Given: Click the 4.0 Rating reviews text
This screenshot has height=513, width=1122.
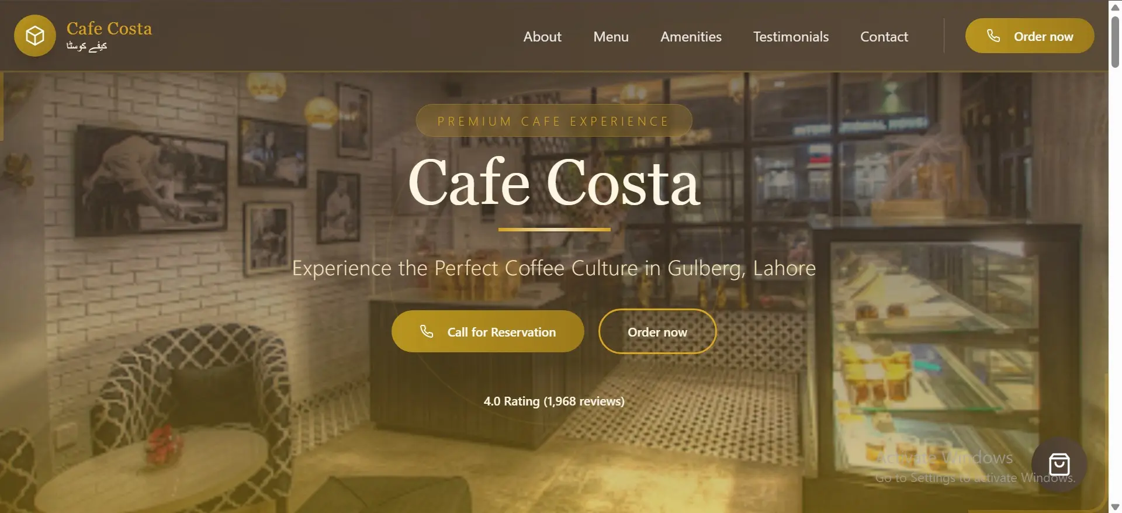Looking at the screenshot, I should click(x=554, y=401).
